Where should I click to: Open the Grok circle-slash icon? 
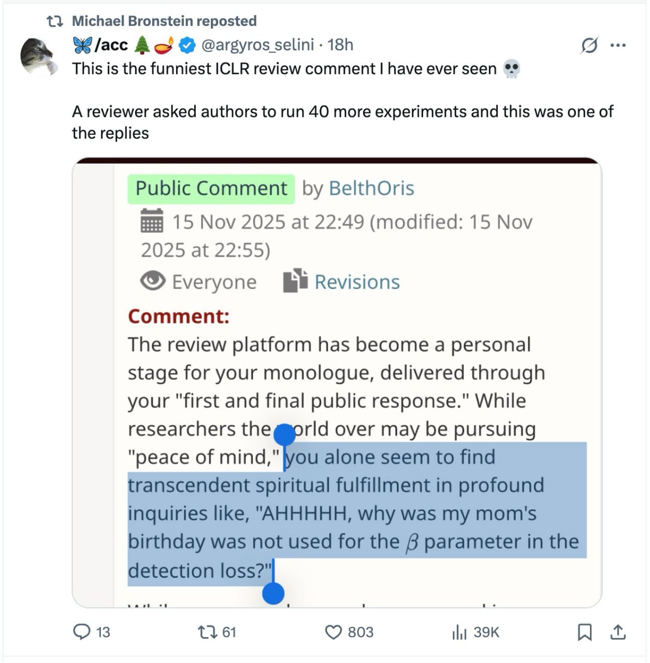click(589, 46)
